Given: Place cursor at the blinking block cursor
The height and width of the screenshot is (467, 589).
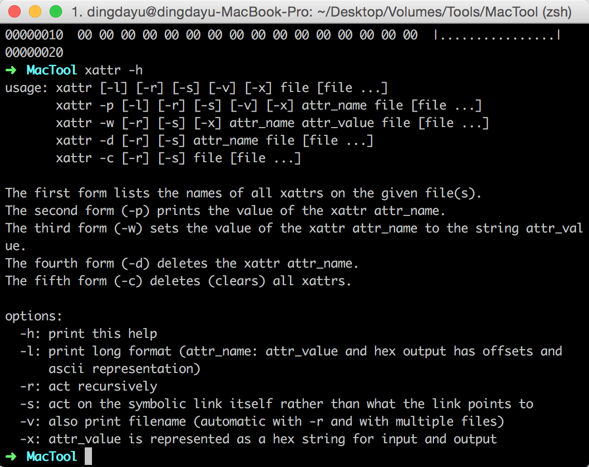Looking at the screenshot, I should pyautogui.click(x=88, y=457).
